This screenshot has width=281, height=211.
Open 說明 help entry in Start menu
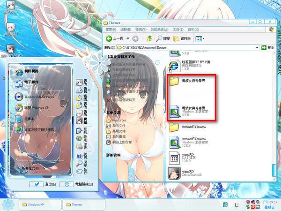click(x=82, y=156)
